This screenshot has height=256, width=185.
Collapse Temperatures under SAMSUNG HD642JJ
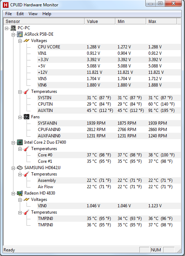(20, 175)
